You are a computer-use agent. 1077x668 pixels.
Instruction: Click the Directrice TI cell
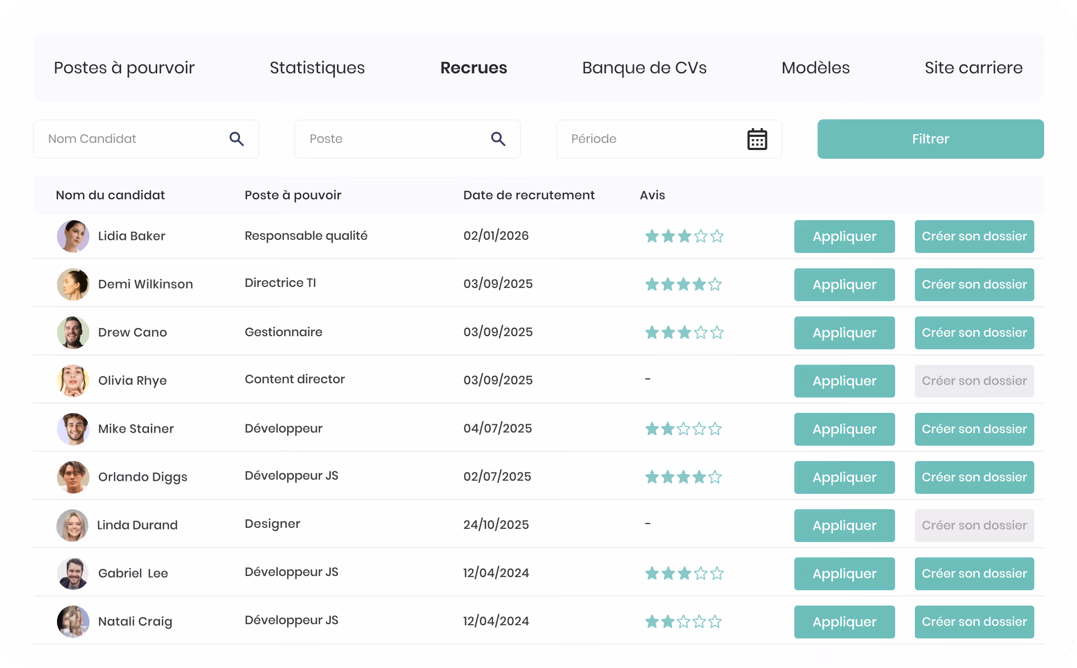[280, 283]
